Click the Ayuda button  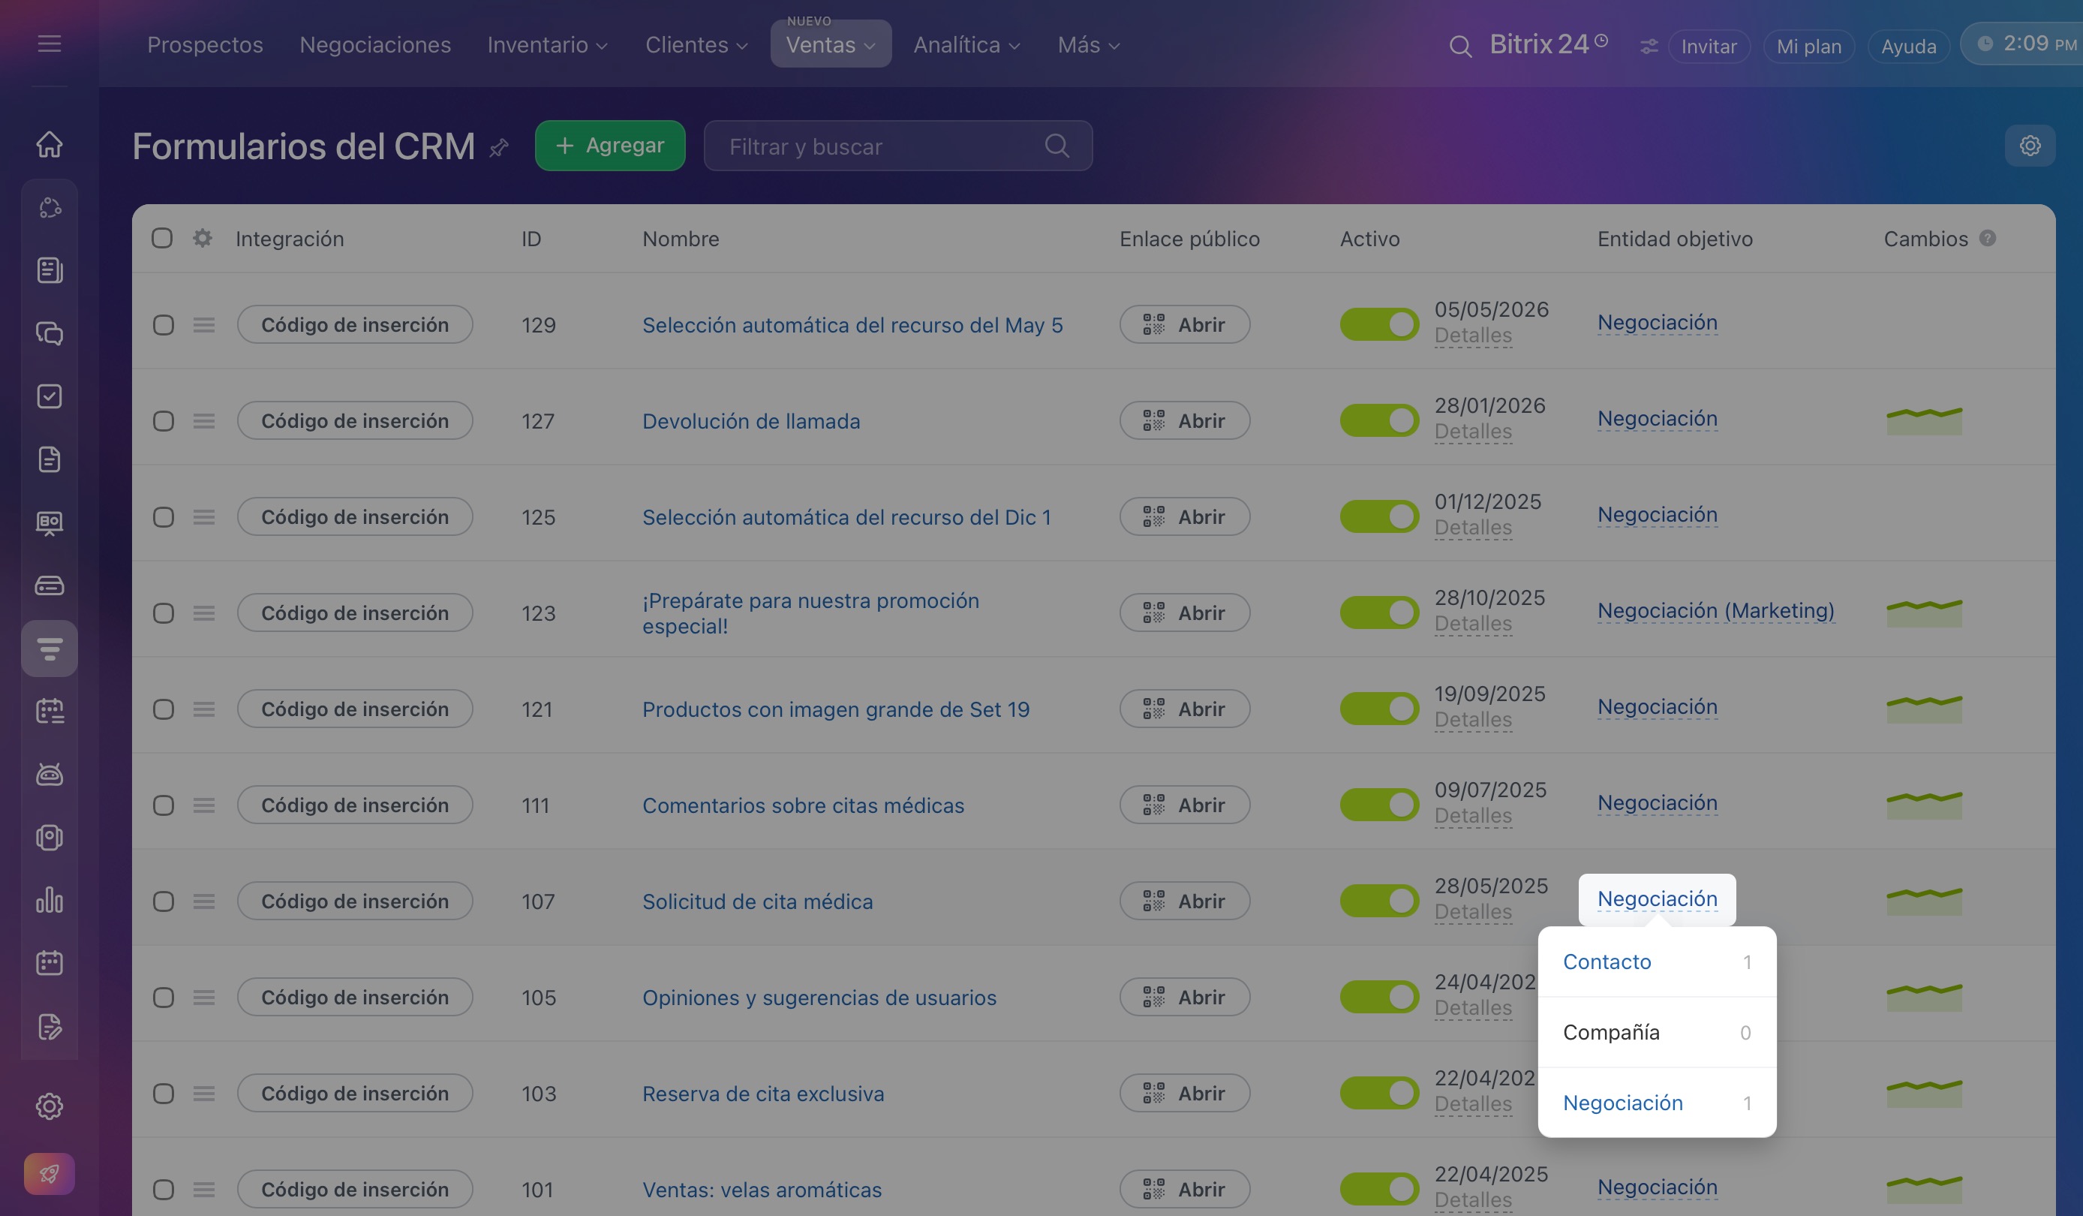point(1909,47)
